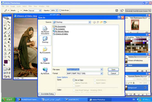Screen dimensions: 152x102
Task: Switch to the Swatches tab
Action: pyautogui.click(x=130, y=37)
